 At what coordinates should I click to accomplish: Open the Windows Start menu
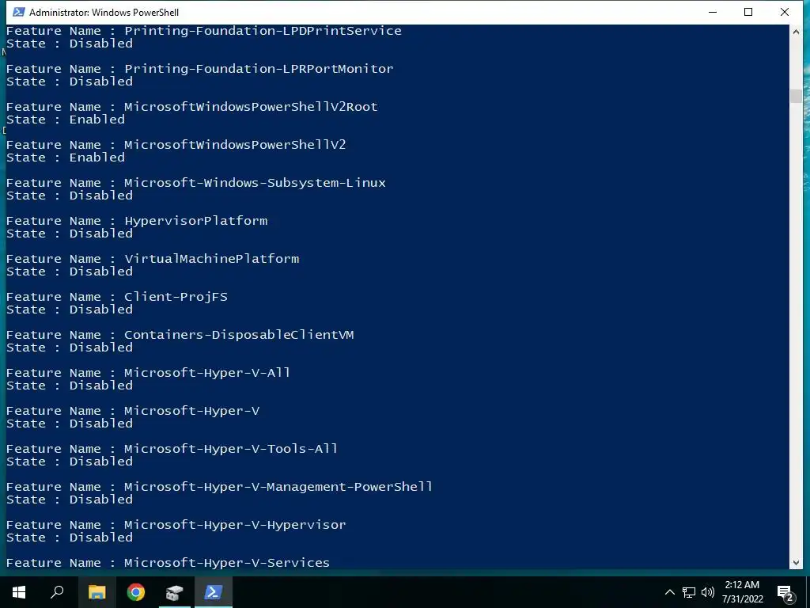coord(19,592)
